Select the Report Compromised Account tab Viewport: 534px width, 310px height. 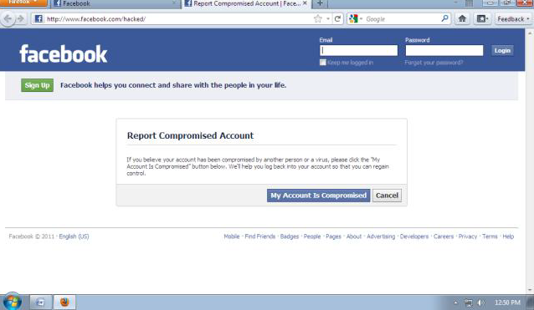(246, 3)
